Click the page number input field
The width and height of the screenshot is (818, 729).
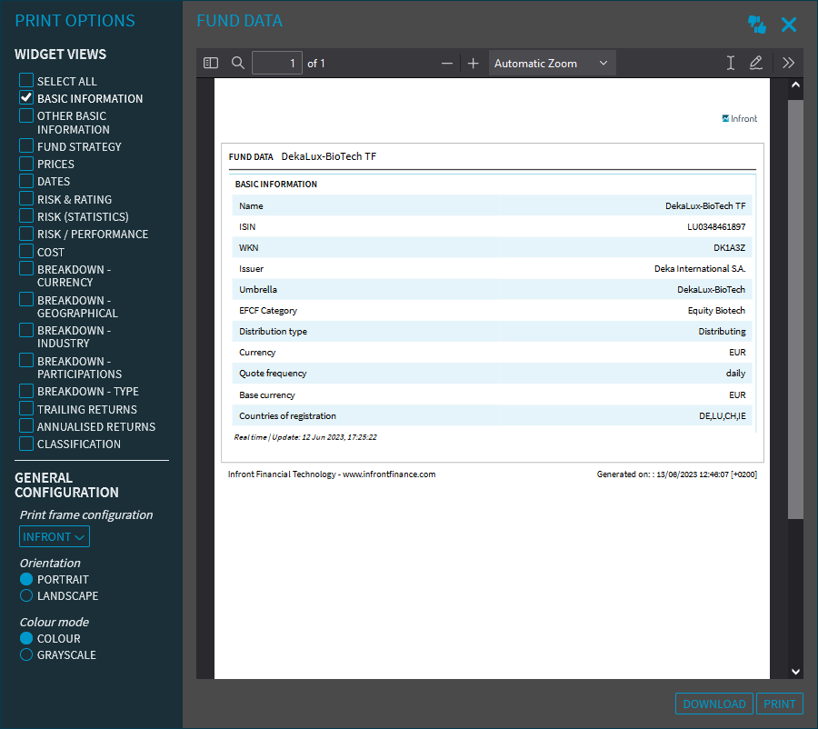[276, 64]
